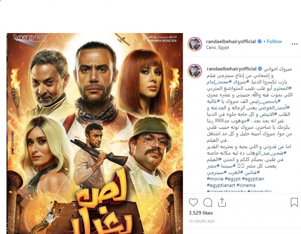The height and width of the screenshot is (234, 301).
Task: Open the 13 HOURS AGO timestamp
Action: [202, 221]
